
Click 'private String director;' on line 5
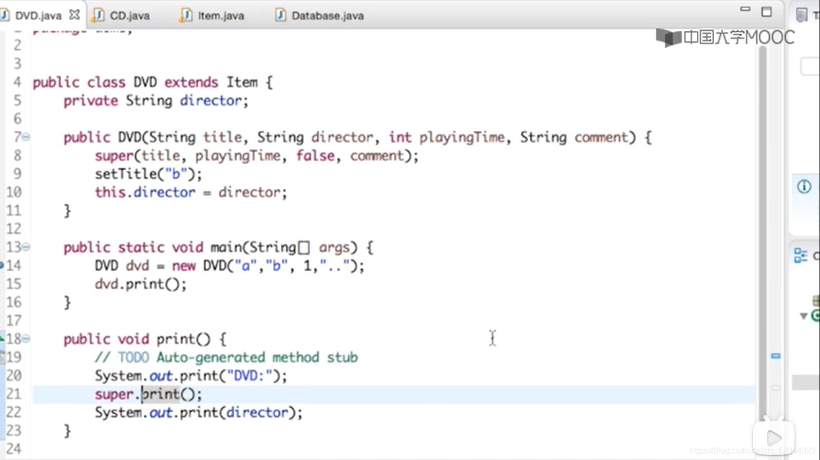[x=156, y=101]
